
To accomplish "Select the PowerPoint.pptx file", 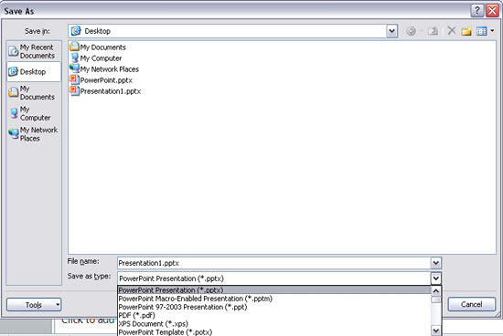I will click(101, 80).
